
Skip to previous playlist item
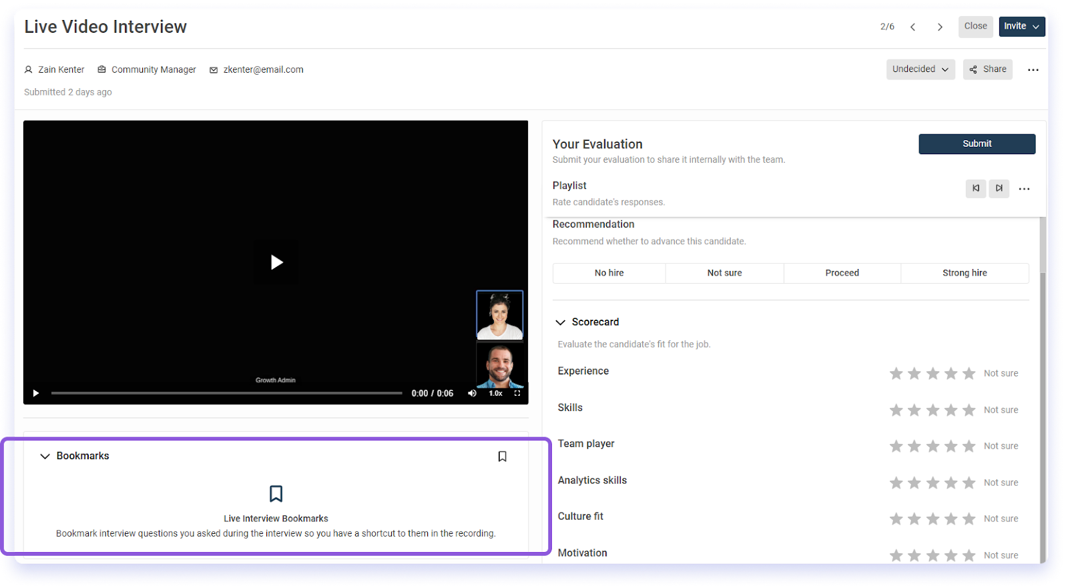[975, 188]
